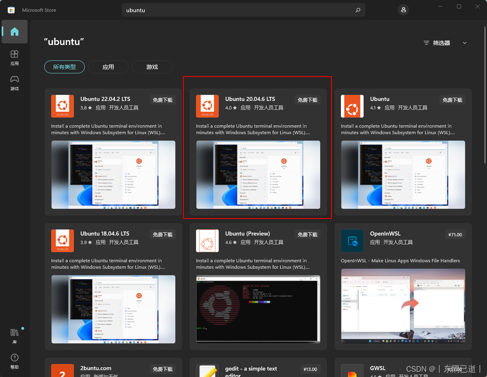Click the title Ubuntu (Preview)
487x377 pixels.
[x=248, y=233]
